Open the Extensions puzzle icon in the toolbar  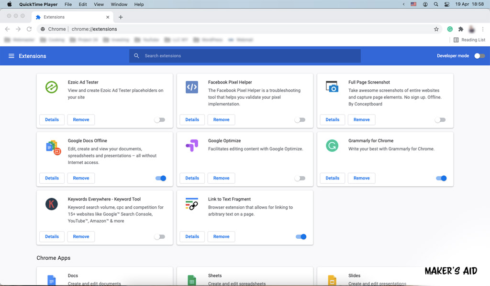(x=461, y=29)
